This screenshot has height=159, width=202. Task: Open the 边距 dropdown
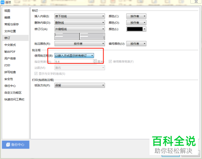click(80, 68)
